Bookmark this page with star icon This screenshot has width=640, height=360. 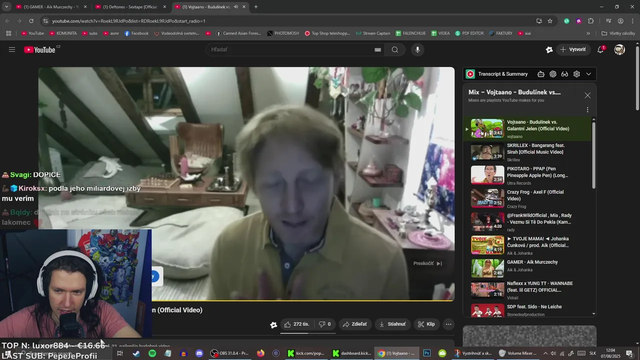pos(550,21)
